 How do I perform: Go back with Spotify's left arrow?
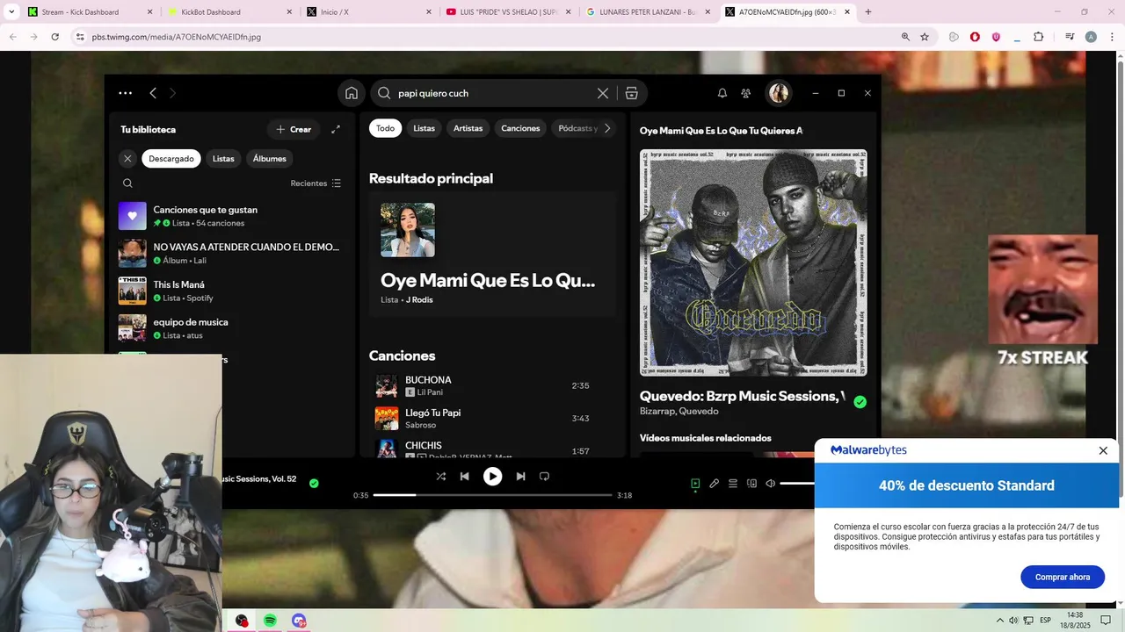point(153,93)
